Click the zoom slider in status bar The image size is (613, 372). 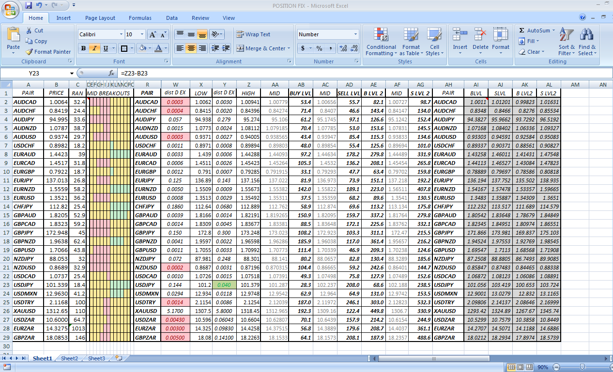[582, 367]
